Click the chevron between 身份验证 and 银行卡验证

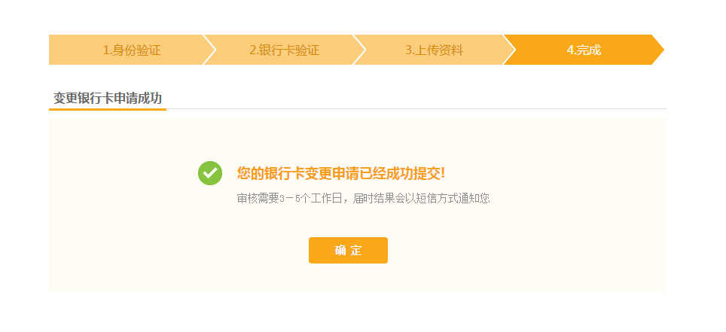point(209,50)
